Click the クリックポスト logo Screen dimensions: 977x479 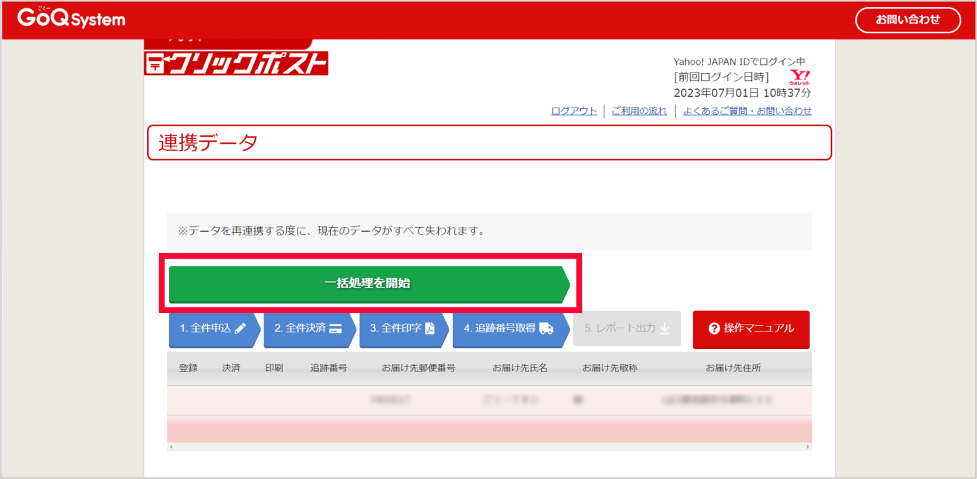(x=236, y=64)
